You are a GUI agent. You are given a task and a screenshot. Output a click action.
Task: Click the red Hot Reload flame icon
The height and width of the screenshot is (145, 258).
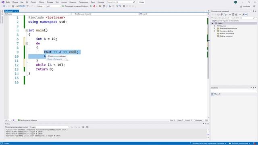pyautogui.click(x=94, y=6)
